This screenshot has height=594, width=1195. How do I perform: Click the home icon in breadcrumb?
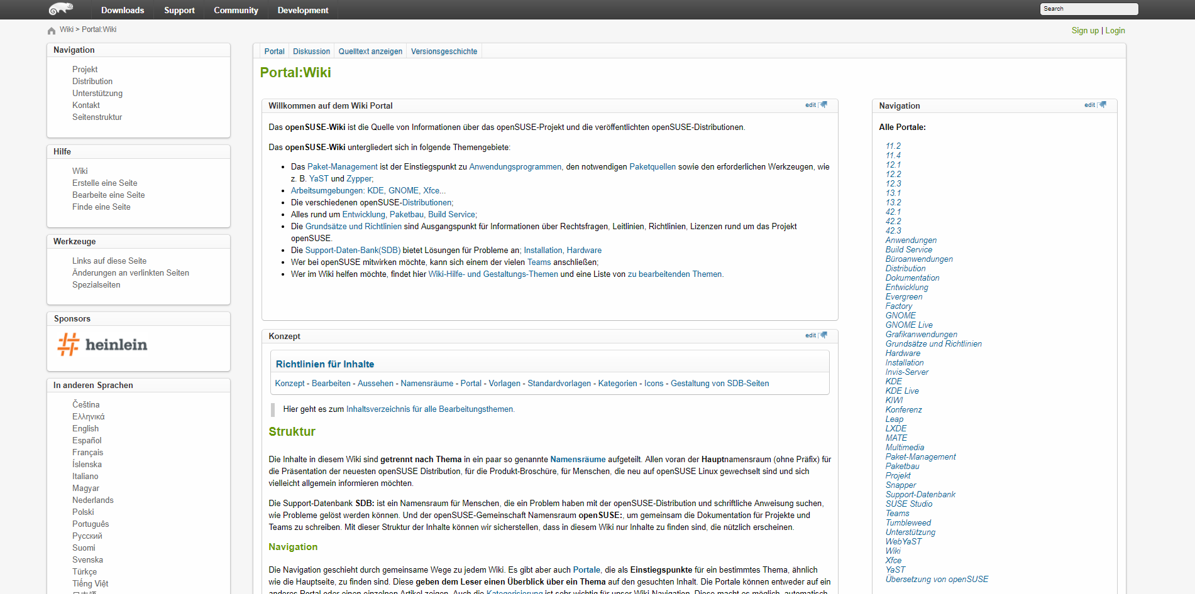pos(52,30)
